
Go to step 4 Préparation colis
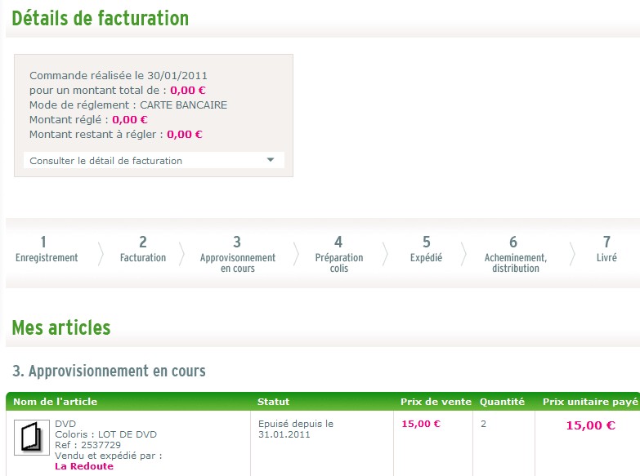(x=338, y=254)
